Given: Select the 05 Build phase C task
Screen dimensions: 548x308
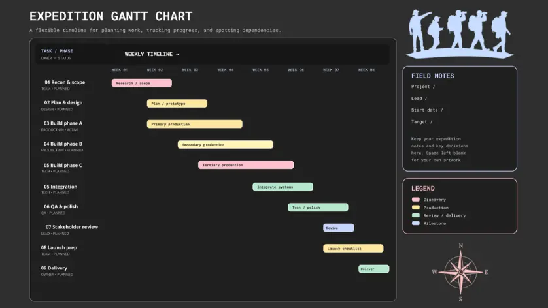Looking at the screenshot, I should [63, 165].
